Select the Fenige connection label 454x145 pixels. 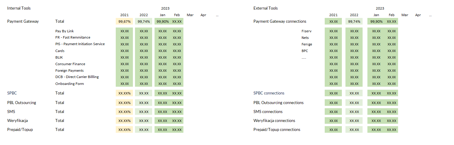(307, 44)
